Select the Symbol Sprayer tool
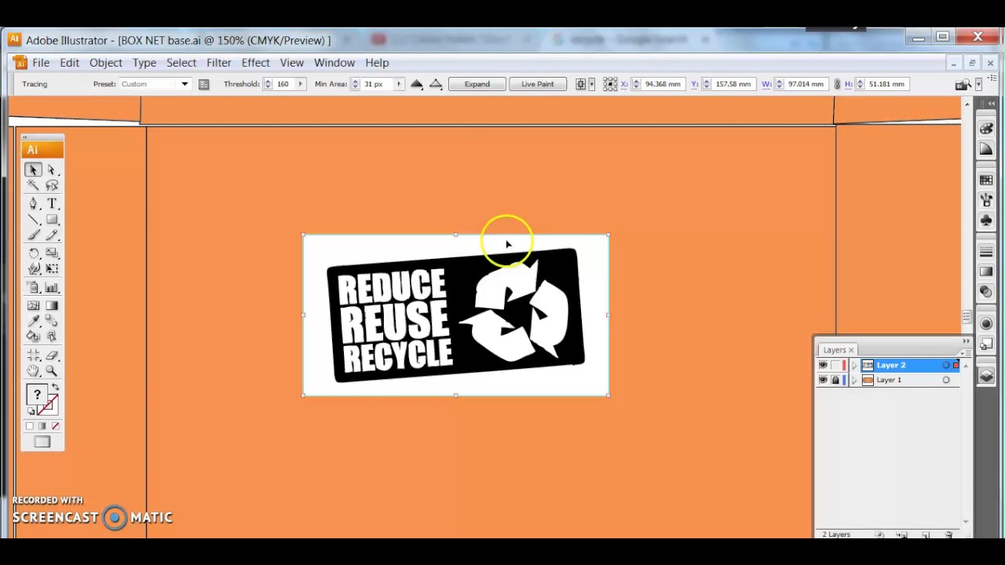 (x=33, y=287)
